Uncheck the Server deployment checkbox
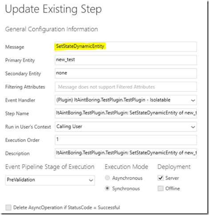Image resolution: width=209 pixels, height=215 pixels. 161,178
